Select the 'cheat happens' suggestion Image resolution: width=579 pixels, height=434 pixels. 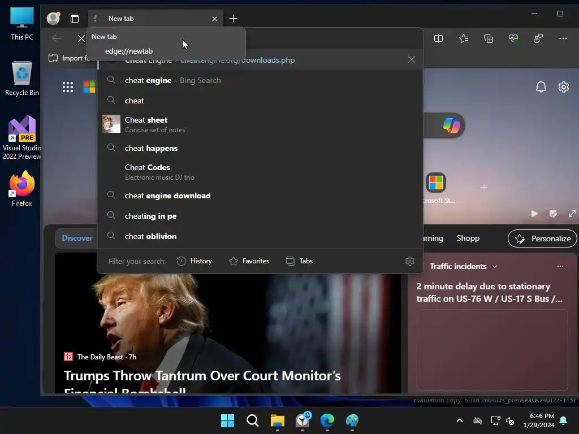click(x=260, y=148)
